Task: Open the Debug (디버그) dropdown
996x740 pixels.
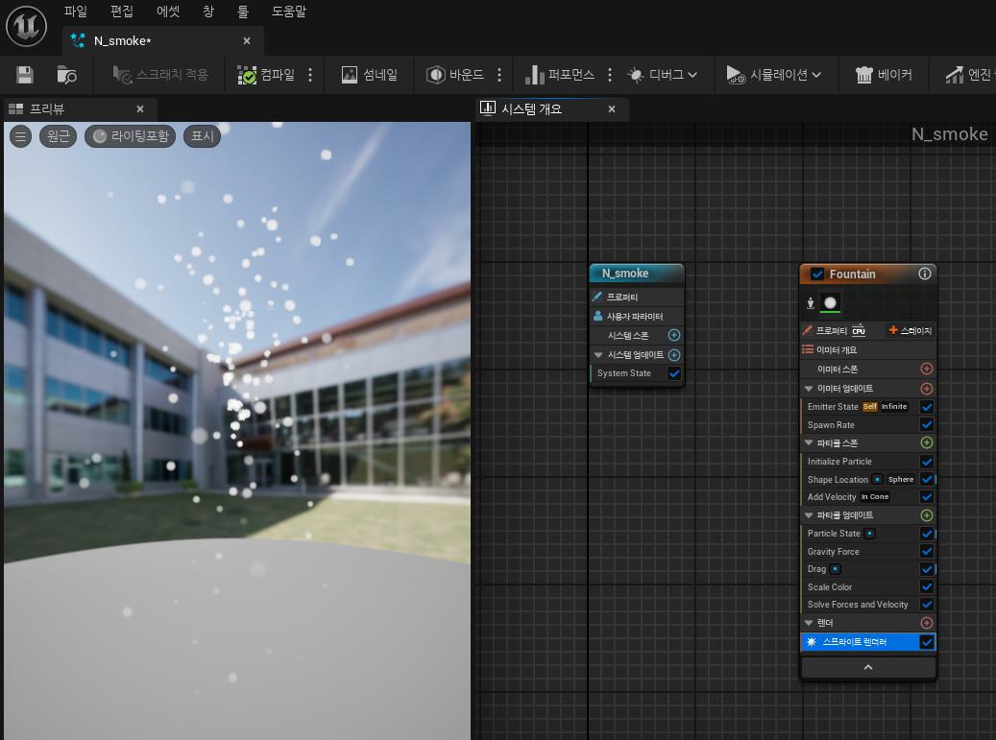Action: pyautogui.click(x=663, y=75)
